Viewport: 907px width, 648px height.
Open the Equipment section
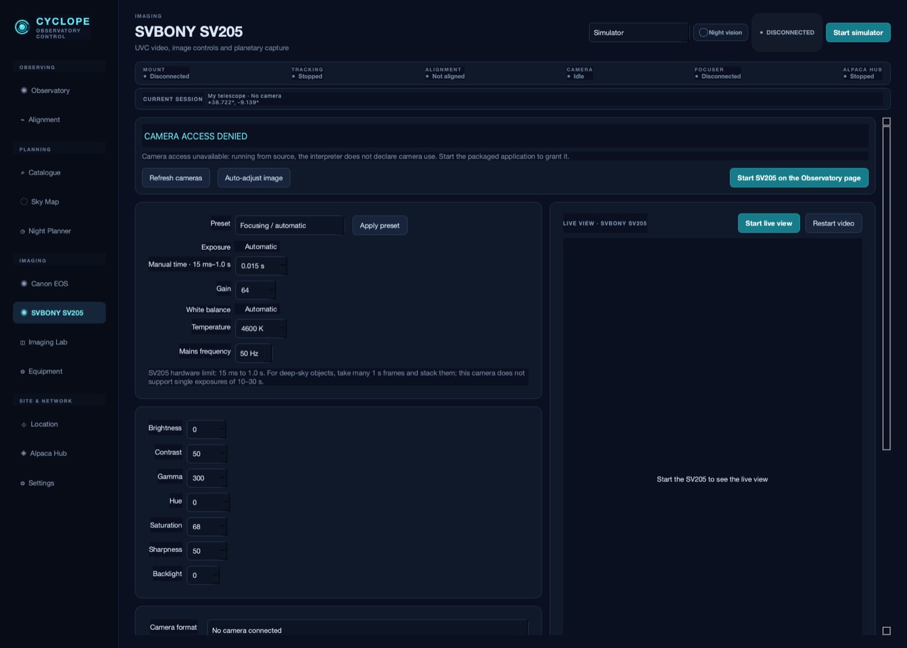point(59,371)
